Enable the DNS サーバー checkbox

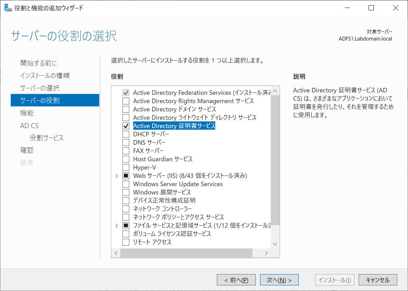pyautogui.click(x=126, y=143)
